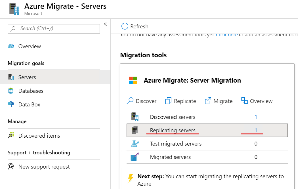Select the 'Test migrated servers' label
Screen dimensions: 298x189
(x=176, y=144)
